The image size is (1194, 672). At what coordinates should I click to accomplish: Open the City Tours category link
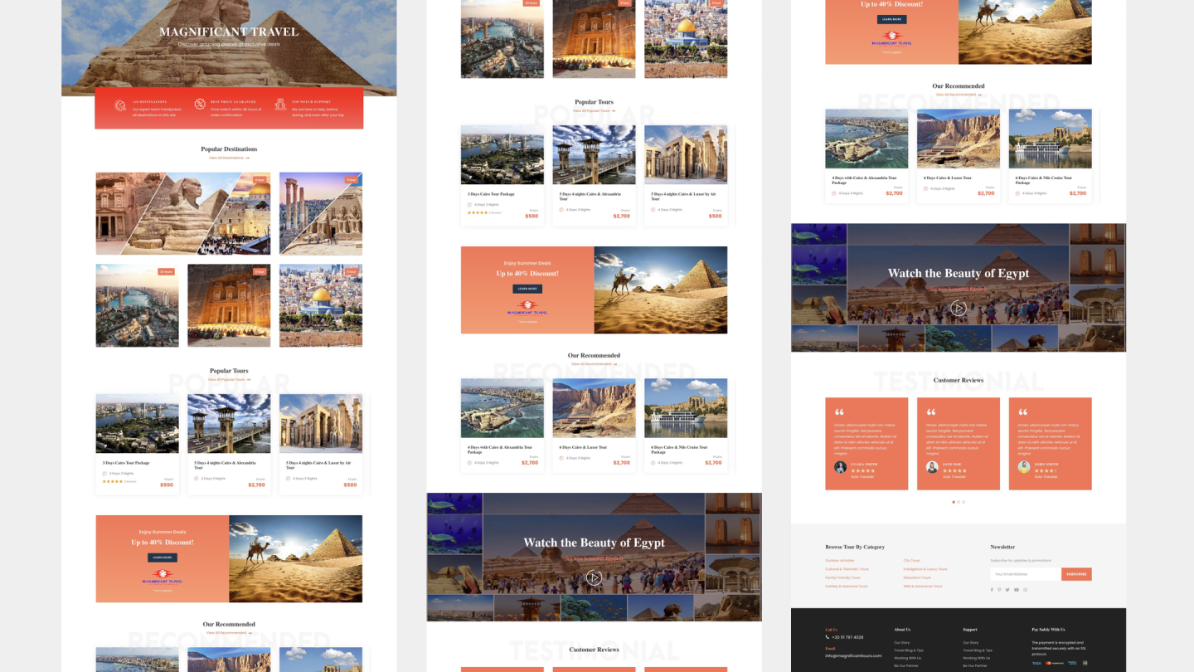tap(911, 561)
